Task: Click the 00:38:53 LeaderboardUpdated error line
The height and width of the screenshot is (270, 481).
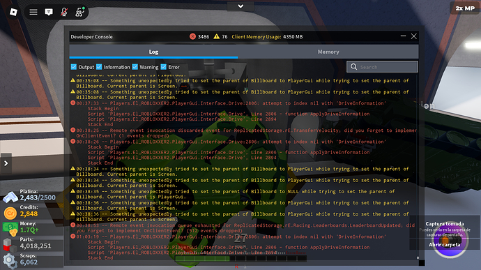Action: click(245, 228)
